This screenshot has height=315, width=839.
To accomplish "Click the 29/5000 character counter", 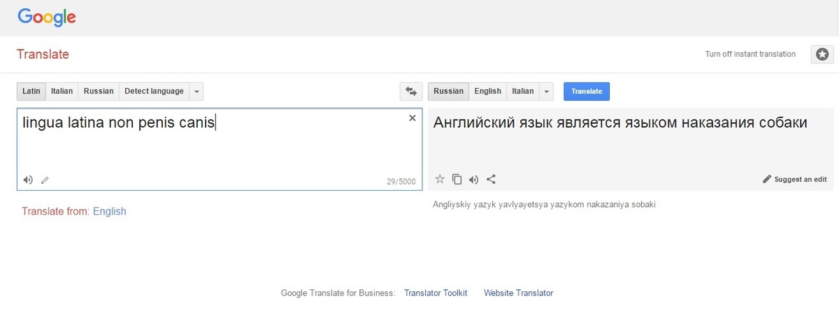I will point(401,182).
